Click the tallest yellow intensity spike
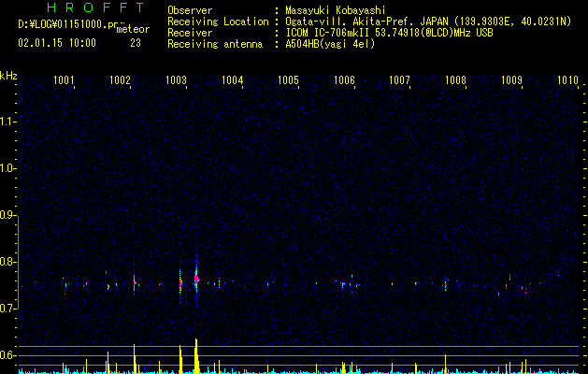The image size is (588, 374). (x=196, y=356)
